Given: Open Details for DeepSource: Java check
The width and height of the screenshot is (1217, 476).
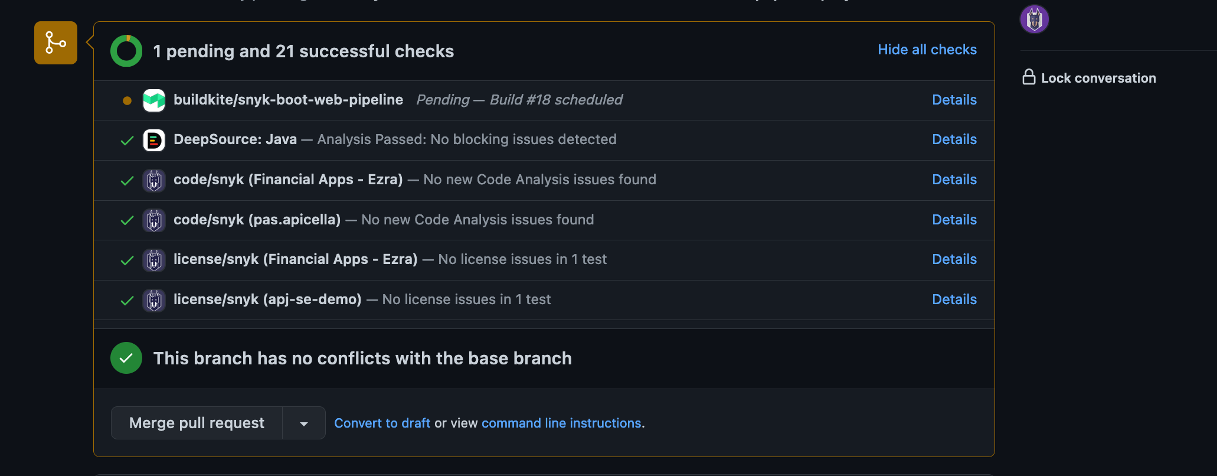Looking at the screenshot, I should coord(954,139).
